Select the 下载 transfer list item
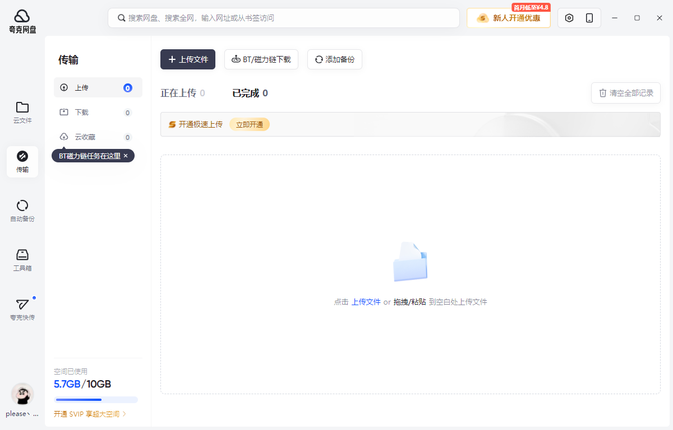 [x=98, y=113]
